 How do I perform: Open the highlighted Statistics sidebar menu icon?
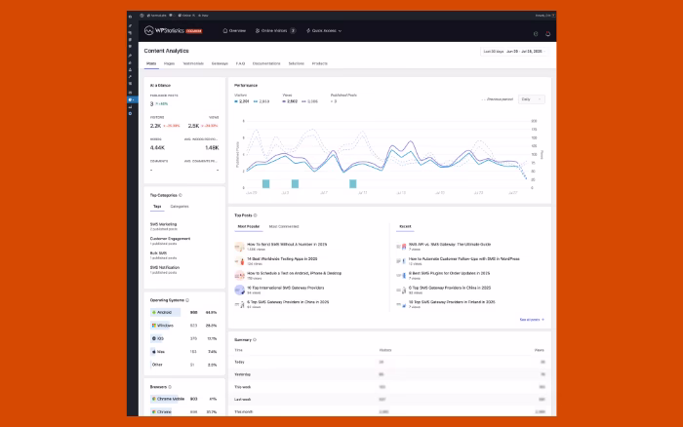coord(130,99)
